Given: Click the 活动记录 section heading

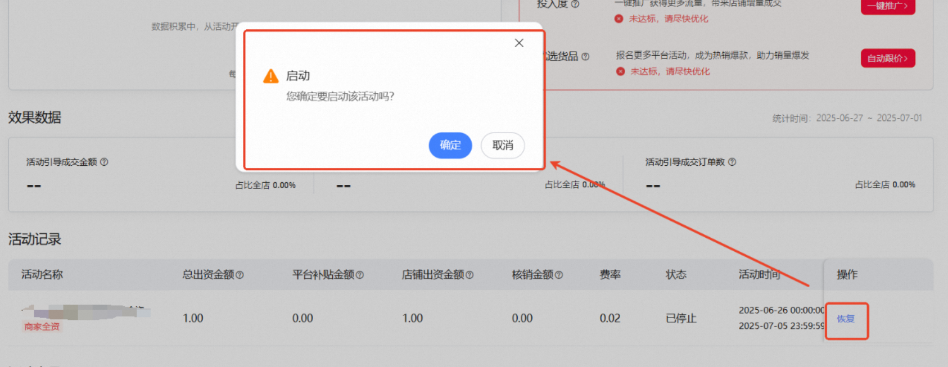Looking at the screenshot, I should (x=35, y=239).
